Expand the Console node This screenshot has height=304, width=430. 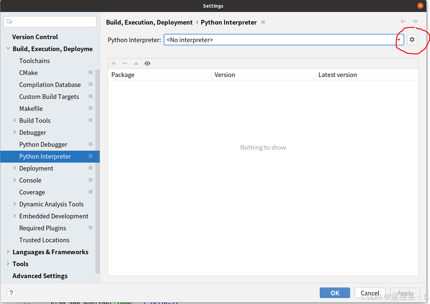(14, 180)
